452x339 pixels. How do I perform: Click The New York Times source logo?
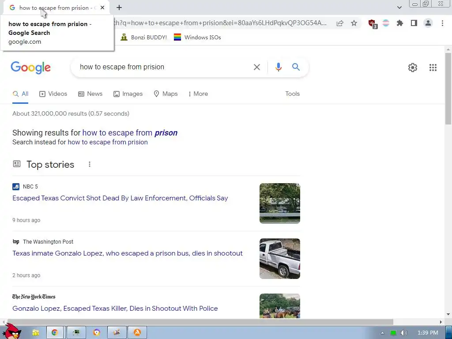coord(34,297)
